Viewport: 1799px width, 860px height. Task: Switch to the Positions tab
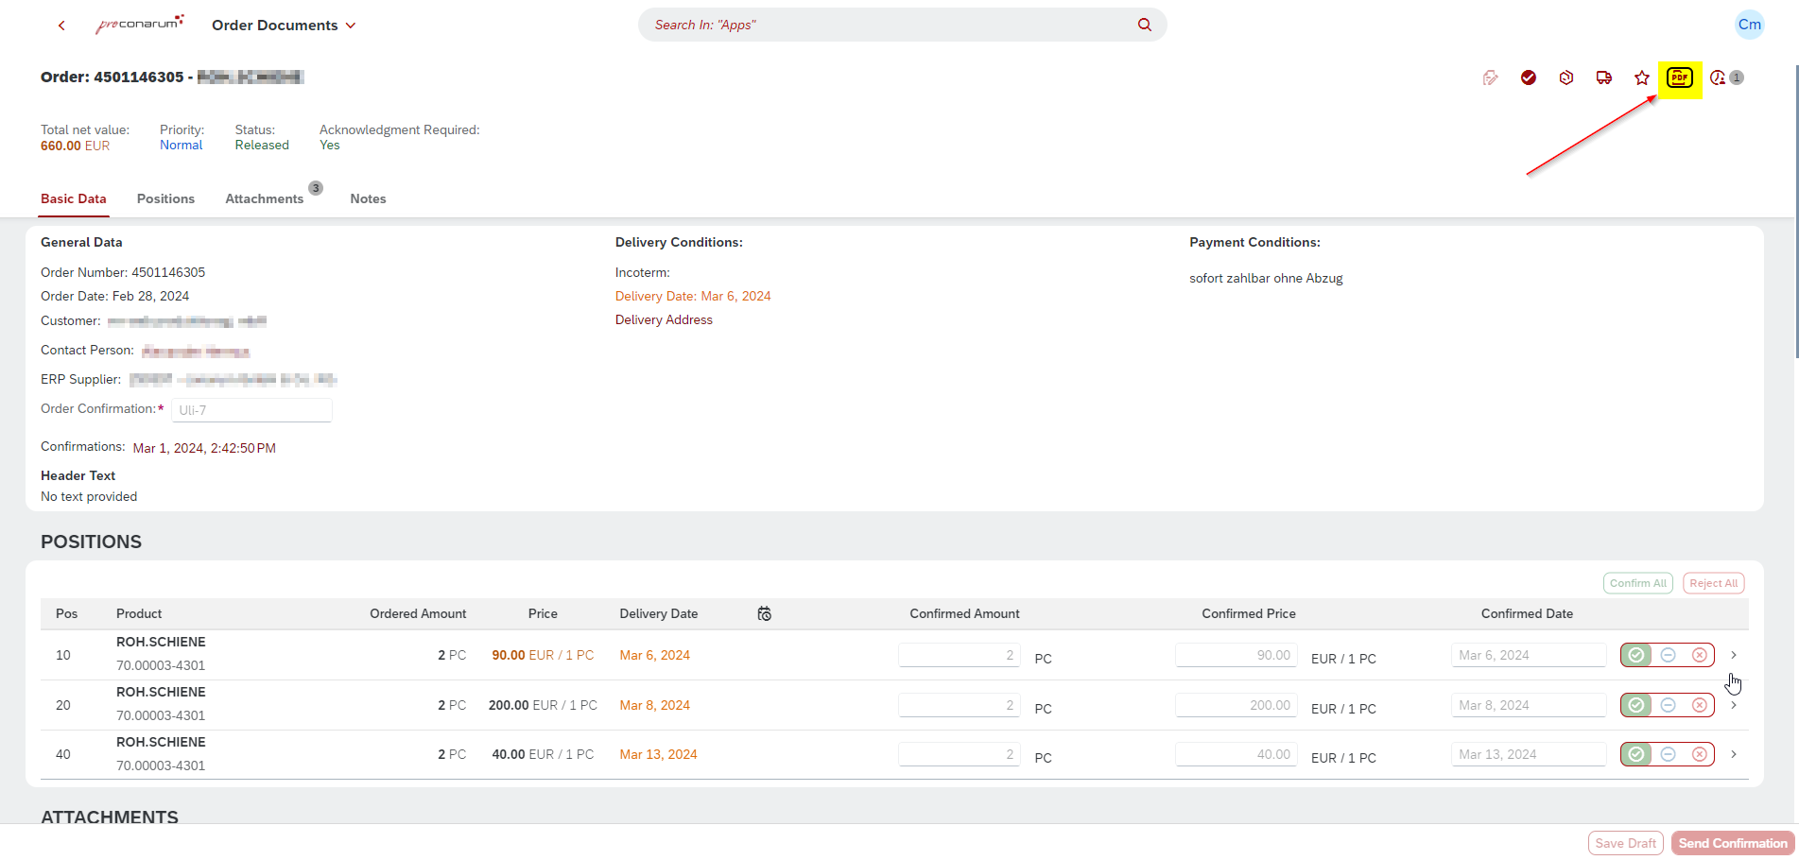click(x=165, y=198)
